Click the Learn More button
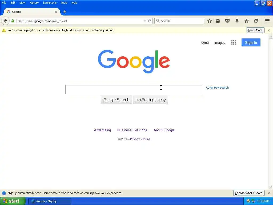 click(255, 30)
